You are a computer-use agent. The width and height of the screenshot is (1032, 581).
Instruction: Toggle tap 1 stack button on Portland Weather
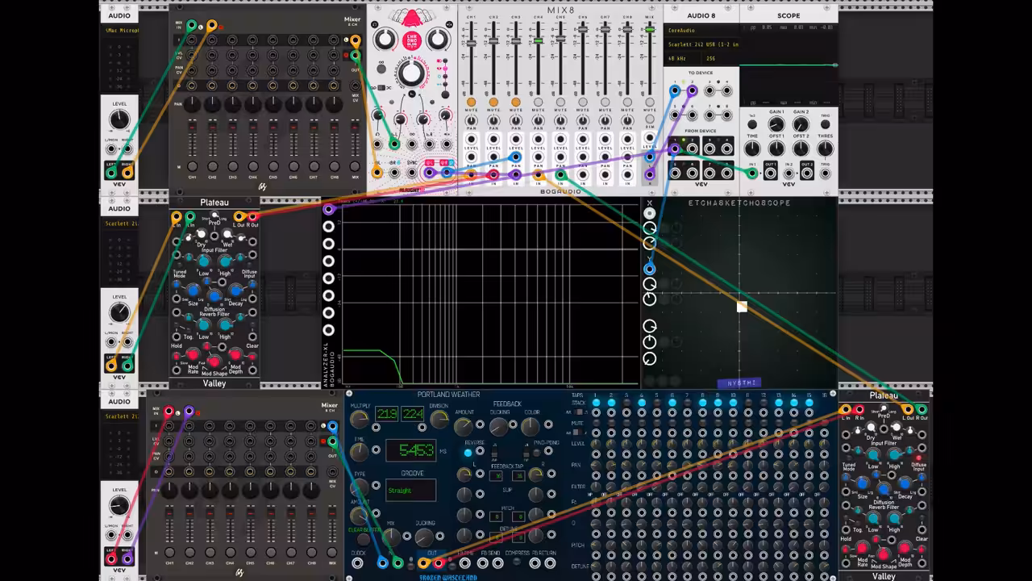(596, 402)
